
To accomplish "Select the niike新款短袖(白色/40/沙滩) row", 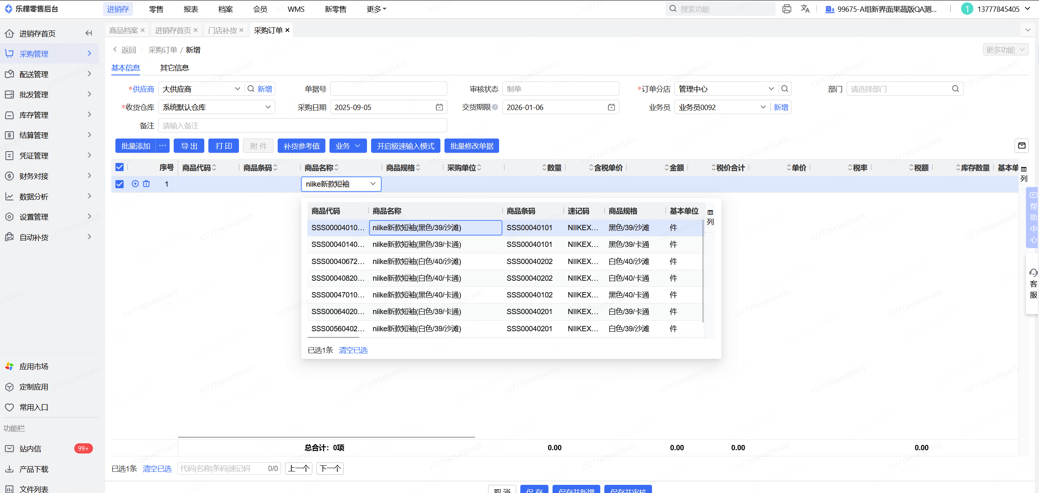I will pyautogui.click(x=416, y=261).
